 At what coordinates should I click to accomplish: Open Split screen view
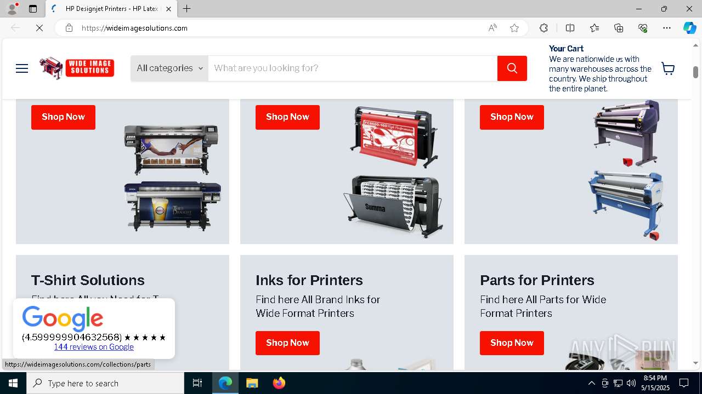click(570, 28)
